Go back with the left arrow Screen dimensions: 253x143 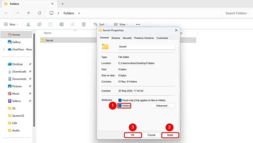(x=6, y=13)
